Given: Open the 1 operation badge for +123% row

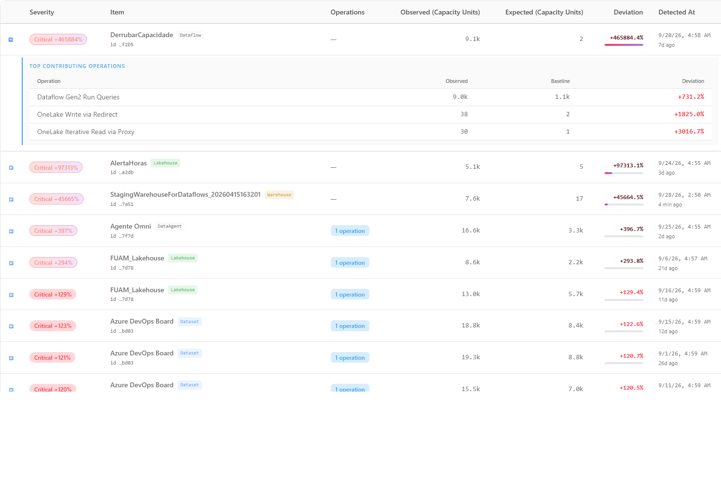Looking at the screenshot, I should coord(350,326).
